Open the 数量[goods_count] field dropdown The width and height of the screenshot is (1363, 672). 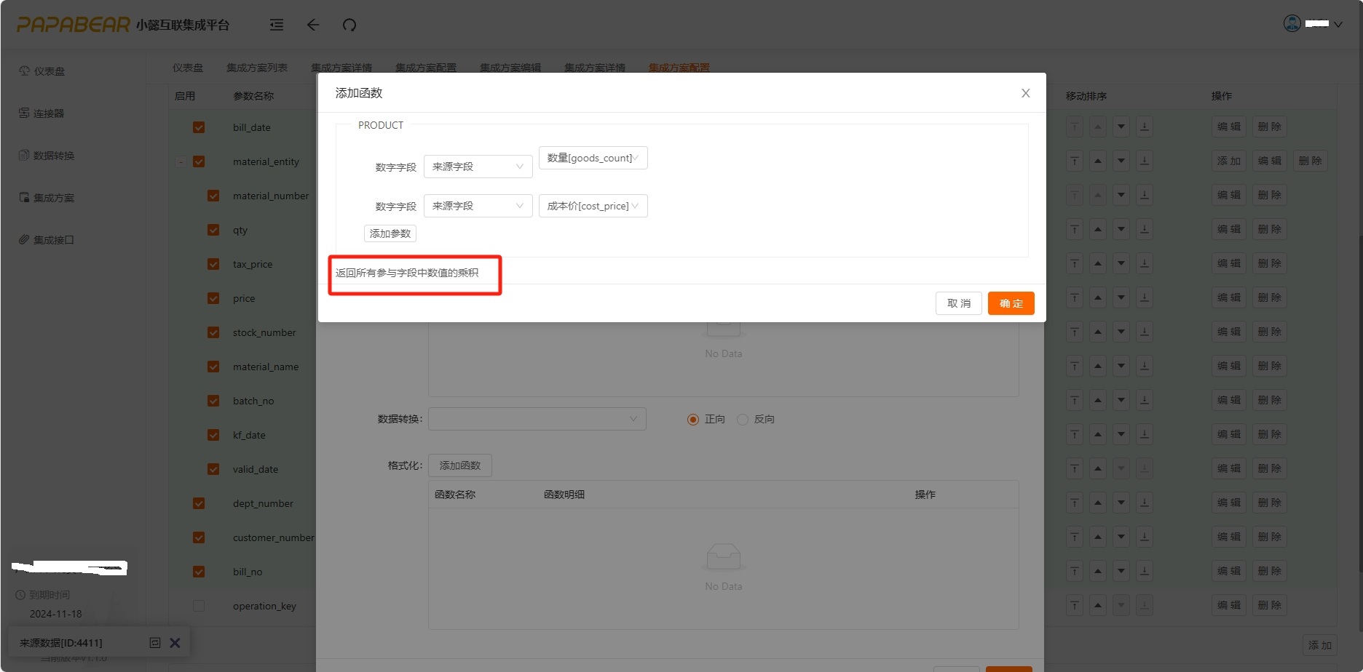pyautogui.click(x=593, y=158)
